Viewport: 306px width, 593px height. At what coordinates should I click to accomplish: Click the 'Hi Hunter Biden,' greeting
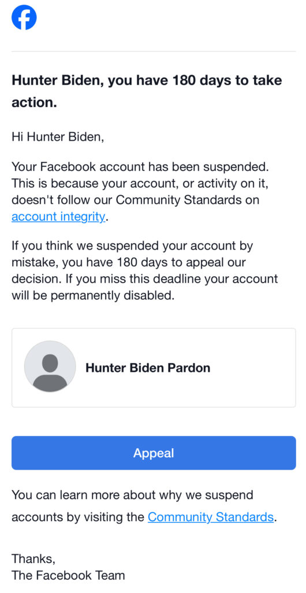click(58, 136)
